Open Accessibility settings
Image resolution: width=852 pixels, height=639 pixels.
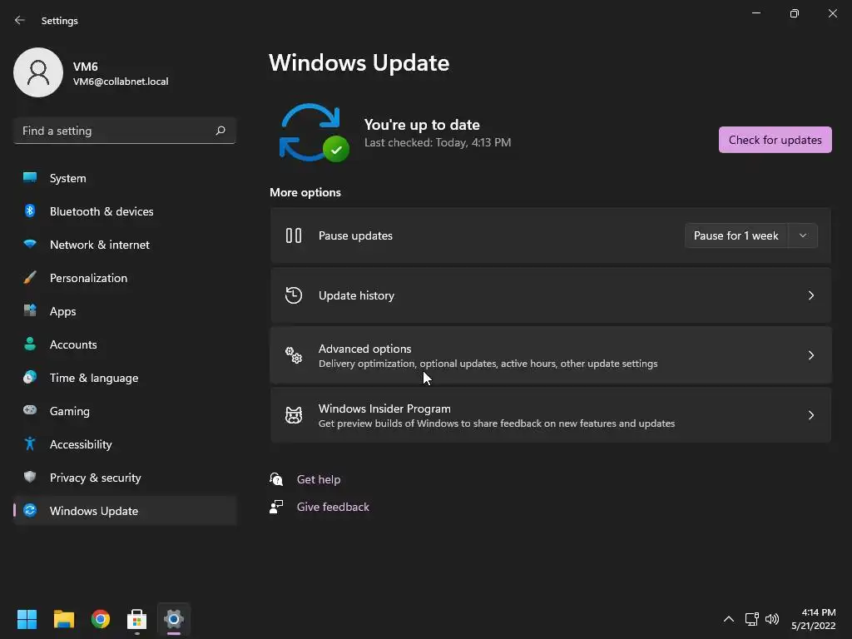click(x=125, y=444)
